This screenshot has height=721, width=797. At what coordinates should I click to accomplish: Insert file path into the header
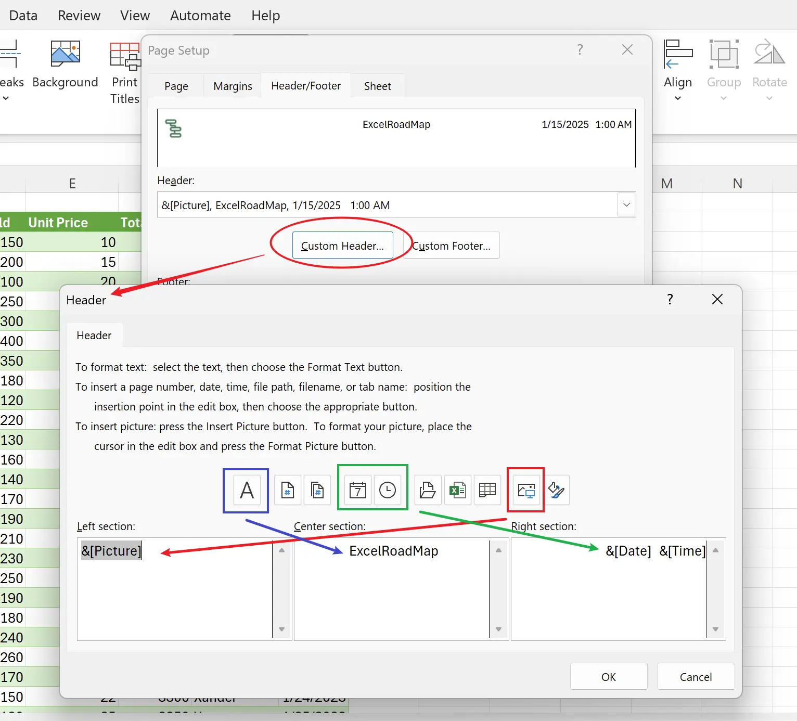[427, 490]
